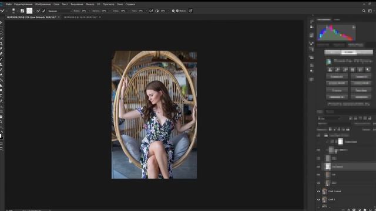Open the workspace switcher icon
This screenshot has width=376, height=211.
(x=370, y=11)
